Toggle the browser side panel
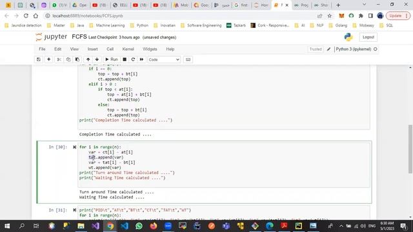Screen dimensions: 413x232 click(x=370, y=15)
